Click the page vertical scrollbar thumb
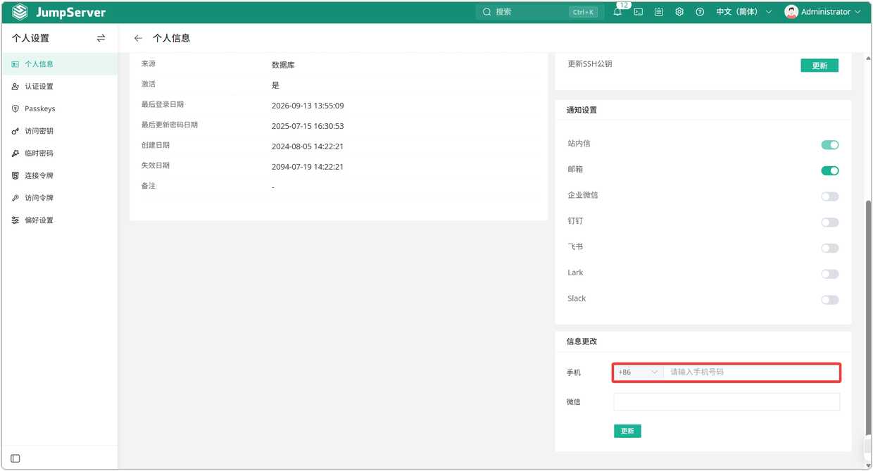 click(868, 317)
